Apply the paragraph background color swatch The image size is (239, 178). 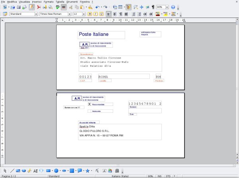173,14
